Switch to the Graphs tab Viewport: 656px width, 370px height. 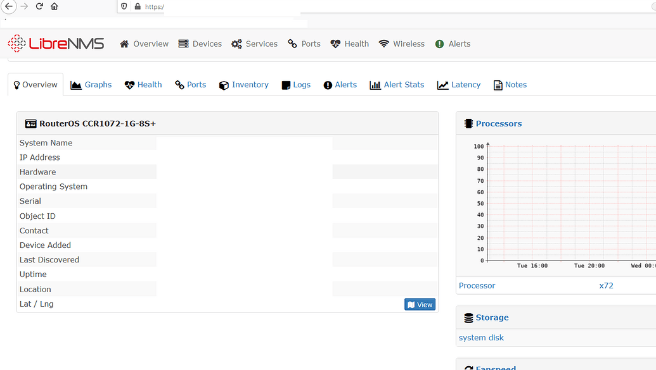pos(91,85)
